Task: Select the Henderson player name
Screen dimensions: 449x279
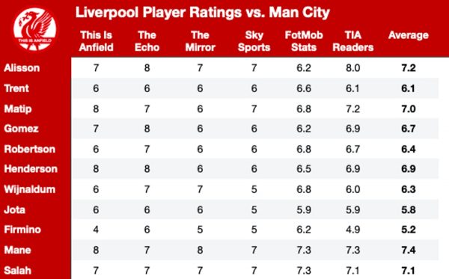Action: pos(31,169)
